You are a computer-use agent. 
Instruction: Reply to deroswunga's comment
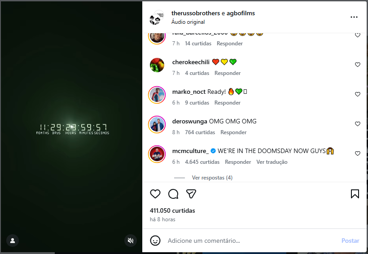(x=233, y=132)
